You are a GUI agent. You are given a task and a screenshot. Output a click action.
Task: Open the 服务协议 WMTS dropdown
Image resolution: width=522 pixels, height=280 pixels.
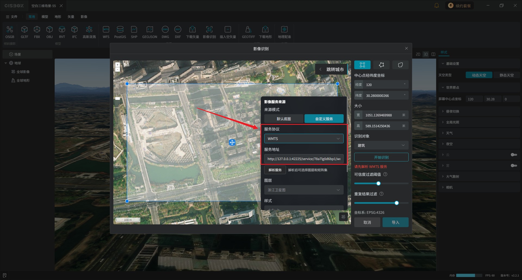tap(304, 139)
